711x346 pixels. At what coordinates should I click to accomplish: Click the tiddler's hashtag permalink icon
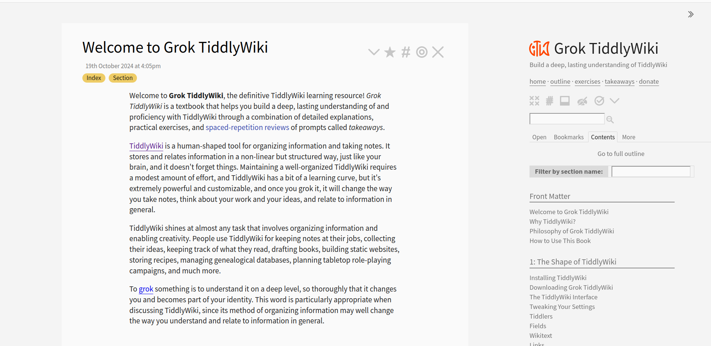[406, 52]
